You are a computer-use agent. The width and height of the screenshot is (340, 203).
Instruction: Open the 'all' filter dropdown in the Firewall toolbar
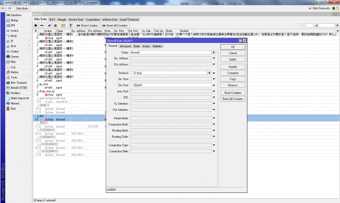(x=337, y=25)
